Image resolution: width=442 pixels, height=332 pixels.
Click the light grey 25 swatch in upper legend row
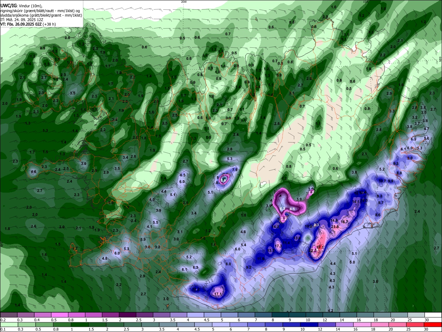[416, 315]
